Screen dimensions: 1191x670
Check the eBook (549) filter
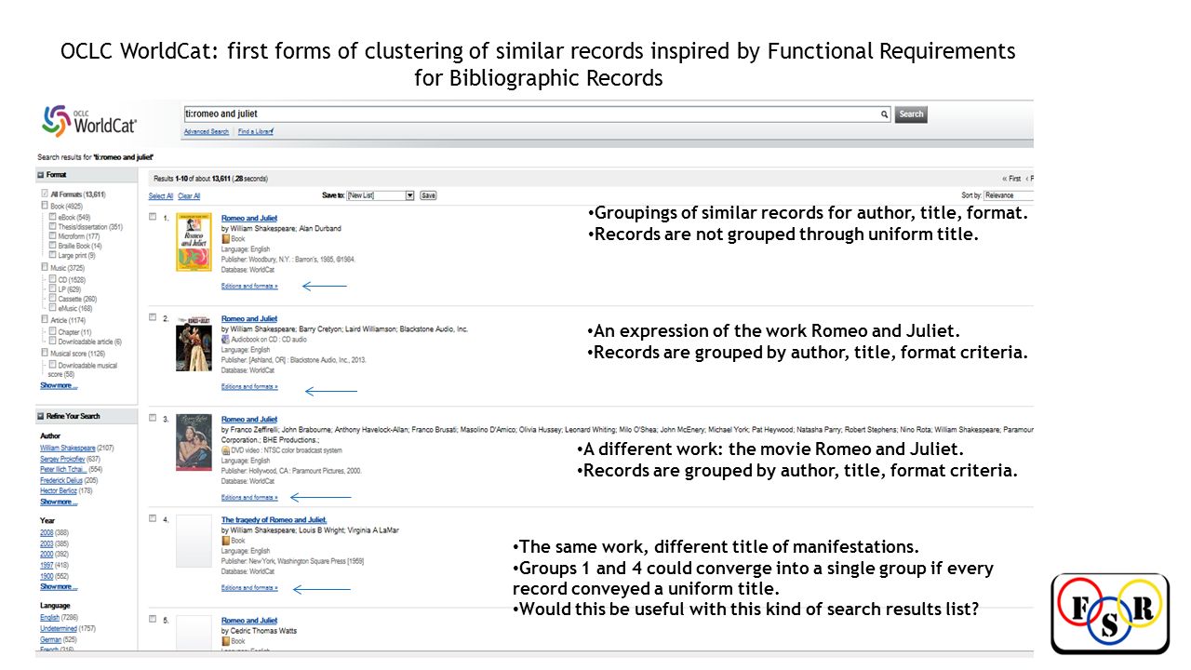coord(53,216)
